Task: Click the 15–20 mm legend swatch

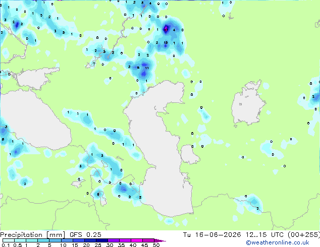Action: (78, 240)
